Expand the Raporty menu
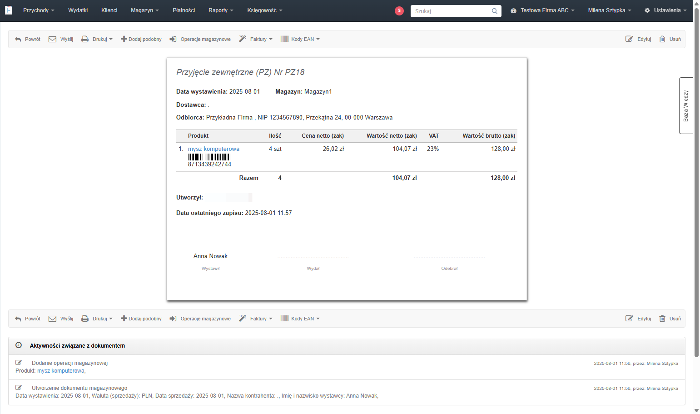 click(x=221, y=10)
